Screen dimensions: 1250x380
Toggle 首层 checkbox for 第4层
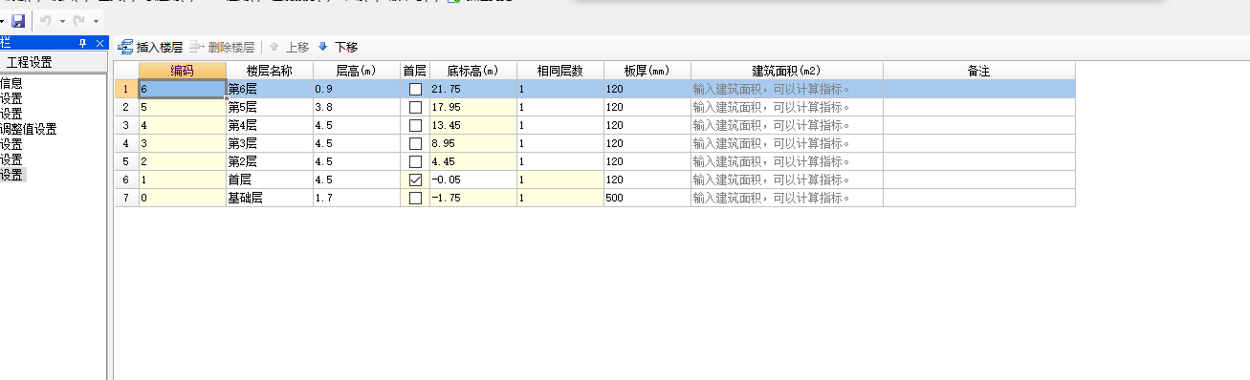pyautogui.click(x=415, y=125)
